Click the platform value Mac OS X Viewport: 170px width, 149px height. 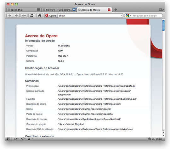click(63, 56)
